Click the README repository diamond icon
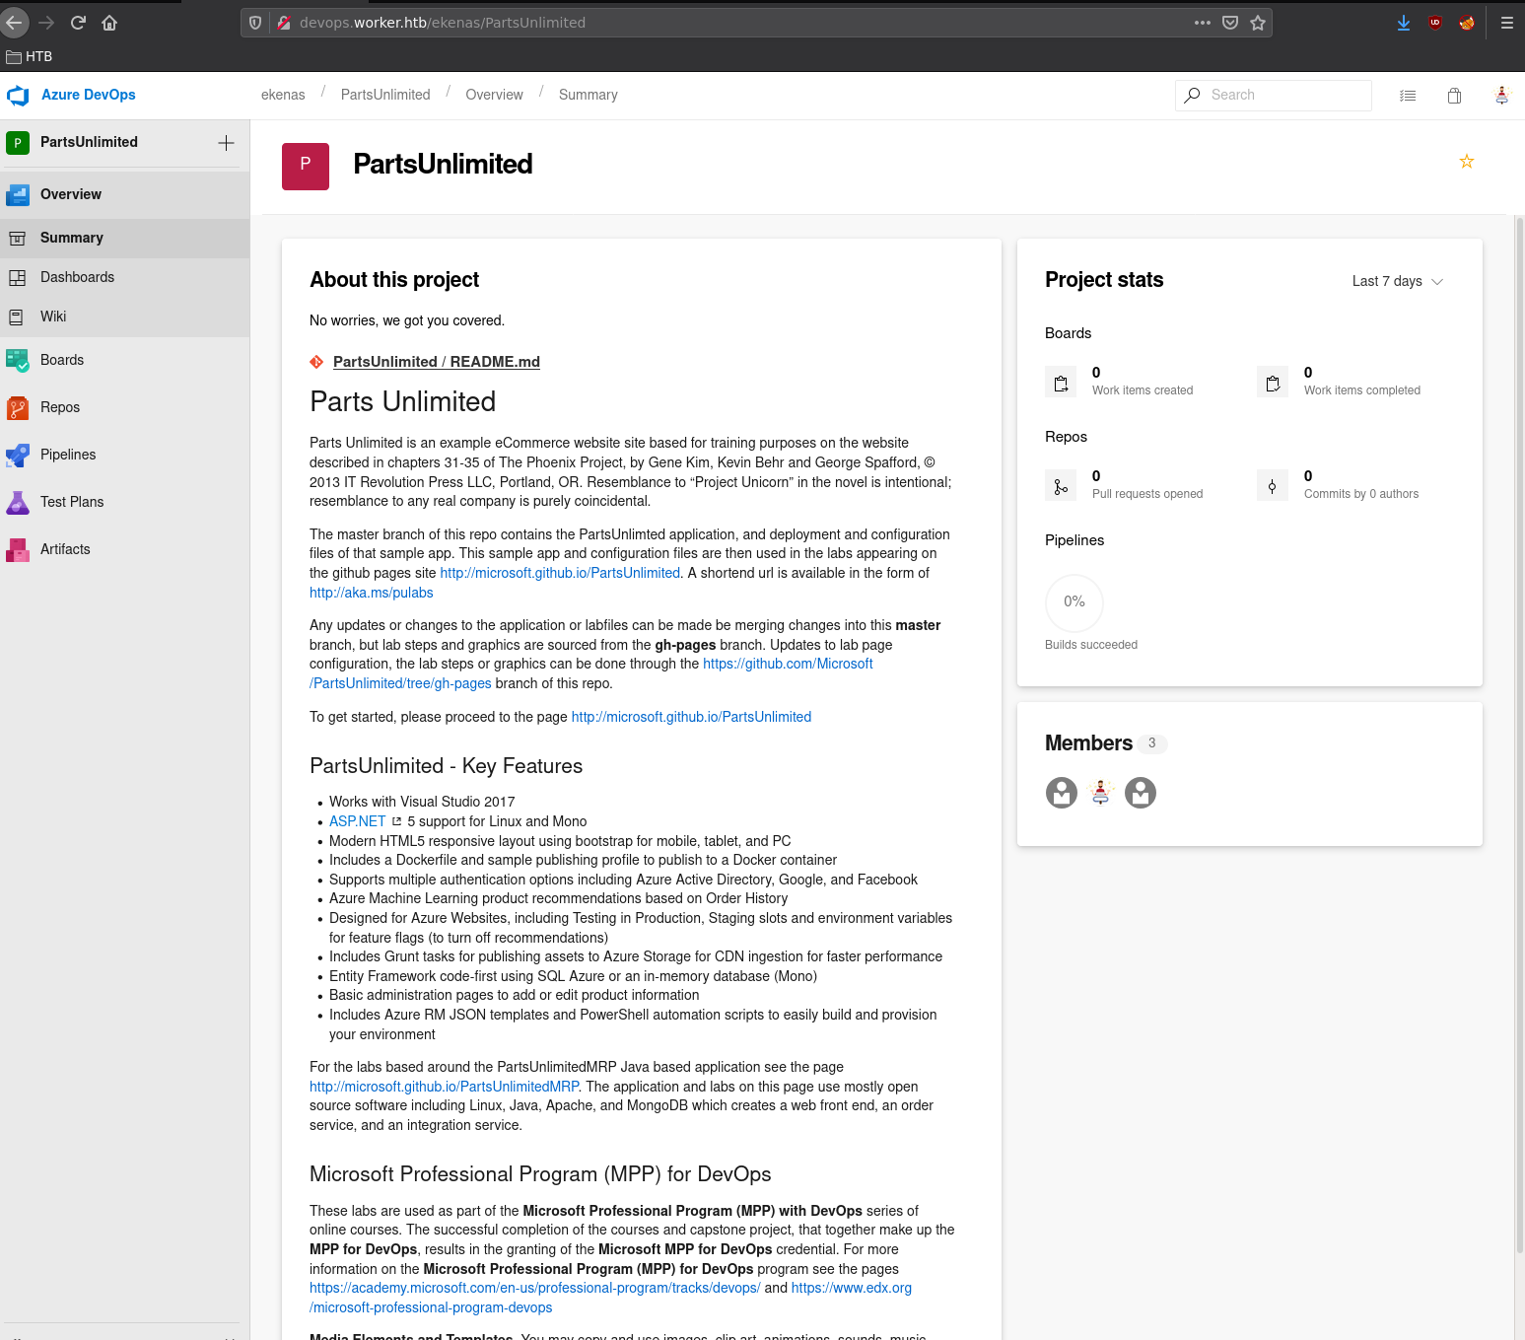Screen dimensions: 1525x1340 (x=316, y=362)
